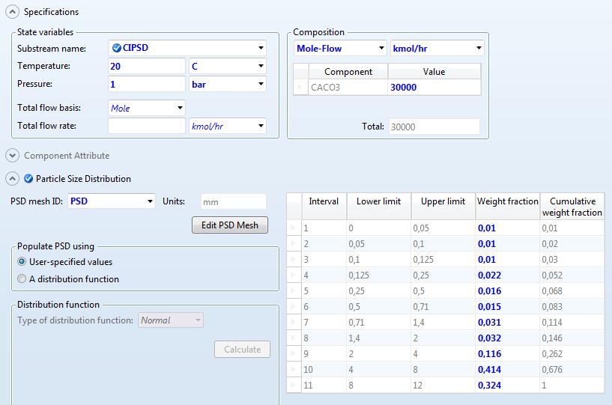The image size is (612, 405).
Task: Collapse the Particle Size Distribution section
Action: point(12,179)
